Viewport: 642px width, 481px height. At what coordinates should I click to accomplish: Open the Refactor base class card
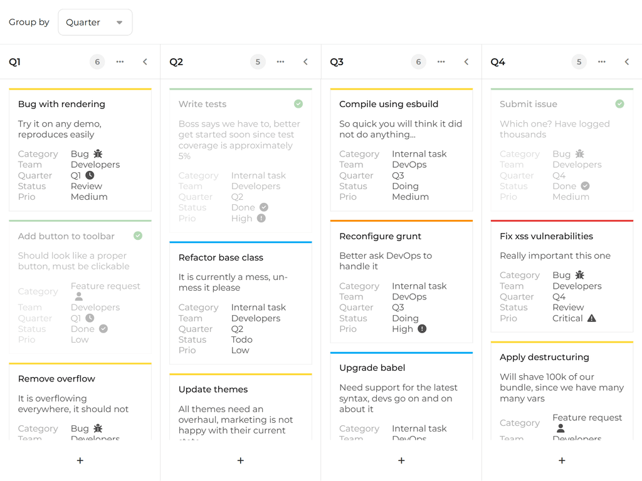coord(221,257)
